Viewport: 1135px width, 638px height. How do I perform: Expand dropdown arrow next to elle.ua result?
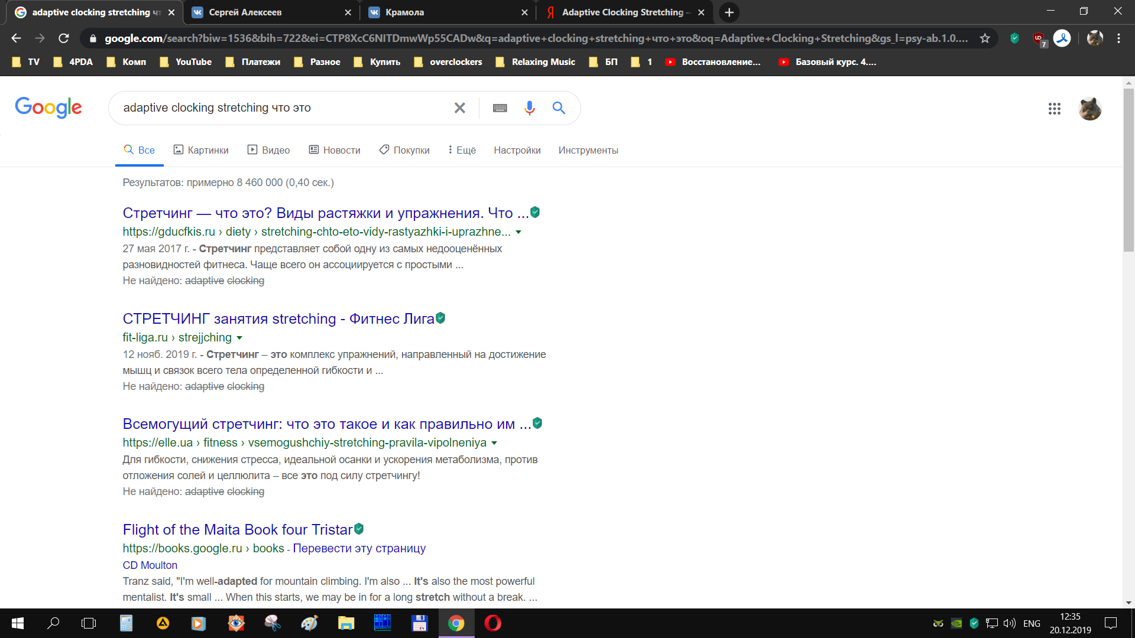pyautogui.click(x=494, y=443)
